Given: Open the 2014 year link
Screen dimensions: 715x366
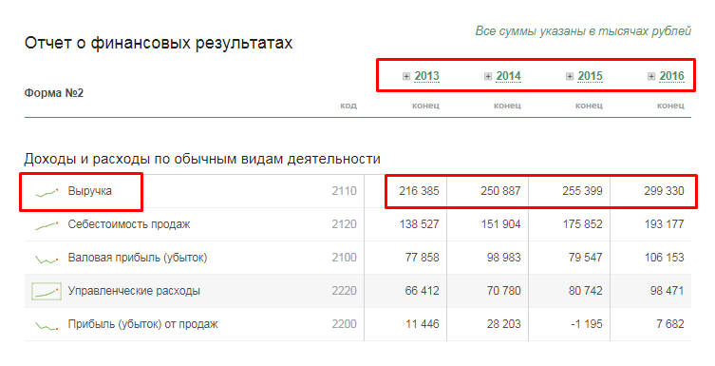Looking at the screenshot, I should tap(508, 76).
